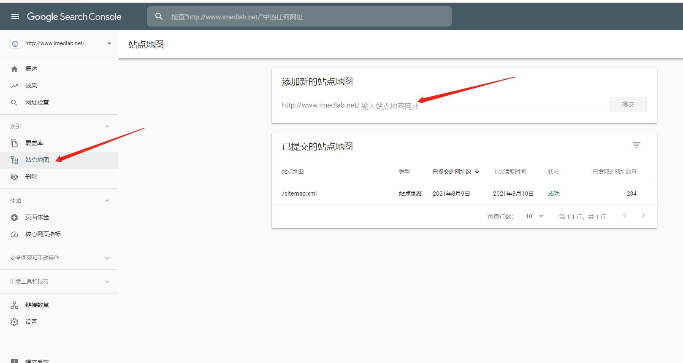This screenshot has height=363, width=683.
Task: Click the sitemap URL input field
Action: pos(481,106)
